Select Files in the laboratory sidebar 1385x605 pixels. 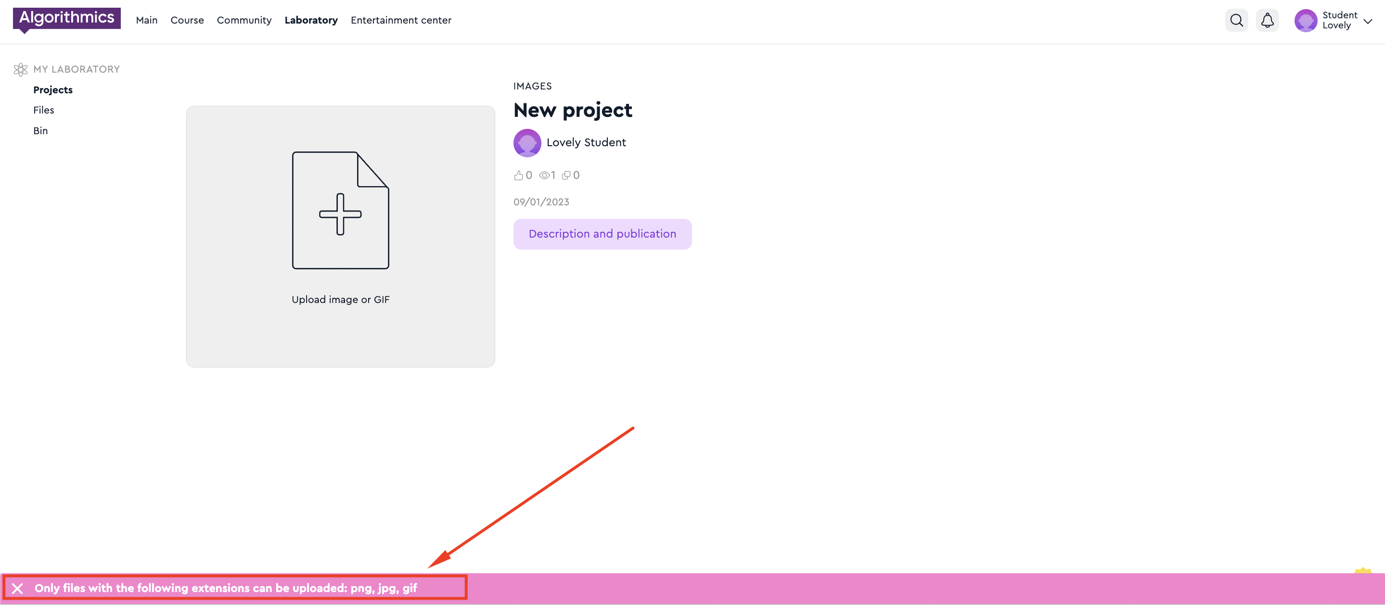click(x=43, y=110)
